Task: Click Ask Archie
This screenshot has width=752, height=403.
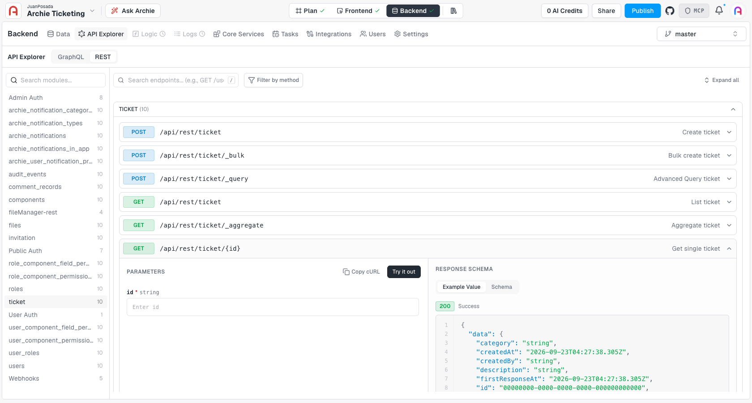Action: coord(133,11)
